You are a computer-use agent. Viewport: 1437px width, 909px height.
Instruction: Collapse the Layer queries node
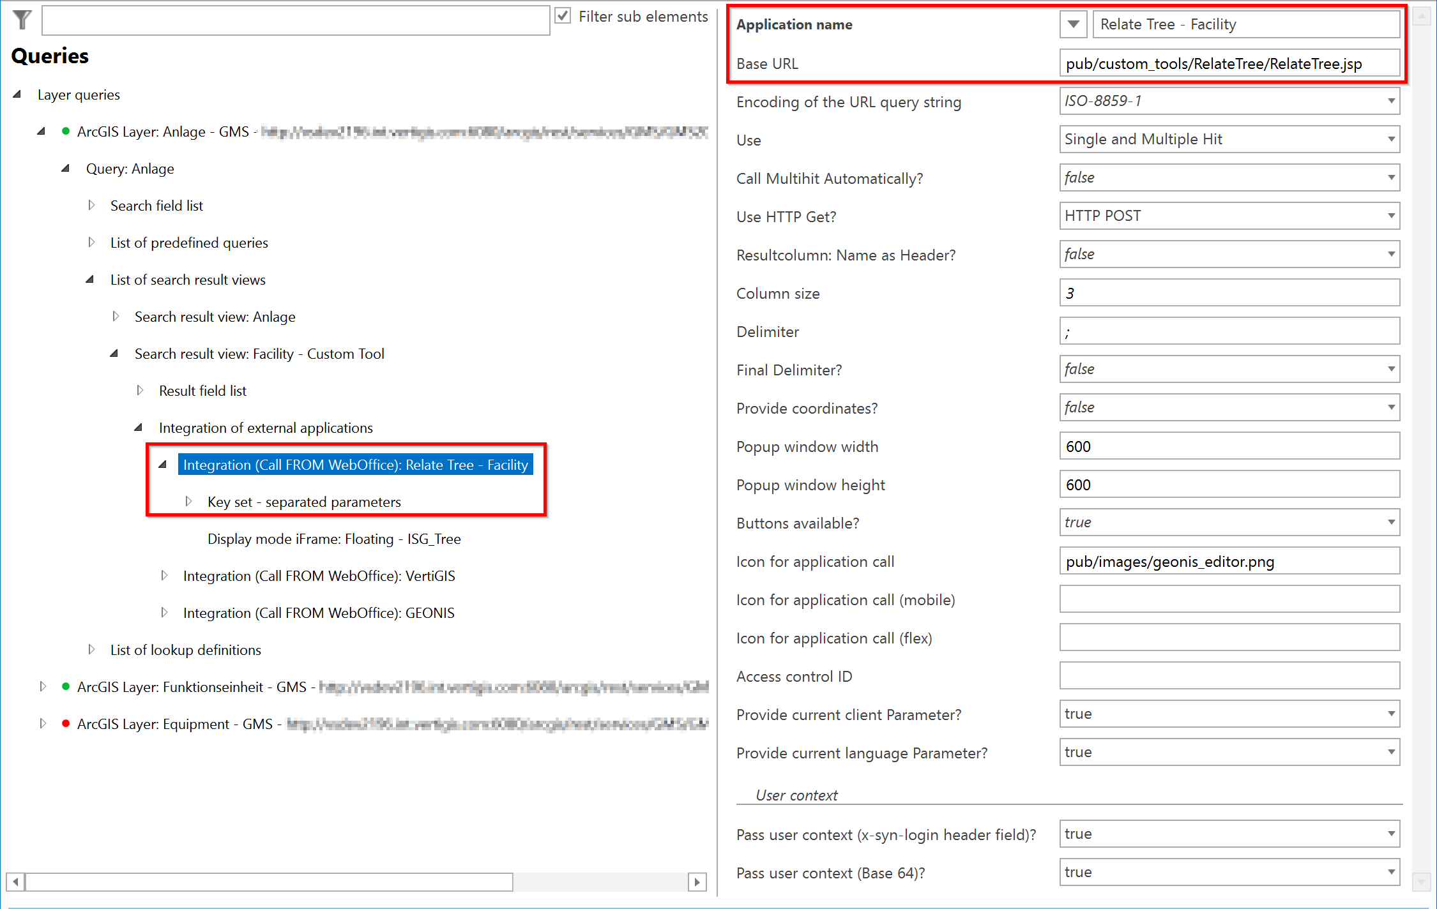(x=17, y=94)
